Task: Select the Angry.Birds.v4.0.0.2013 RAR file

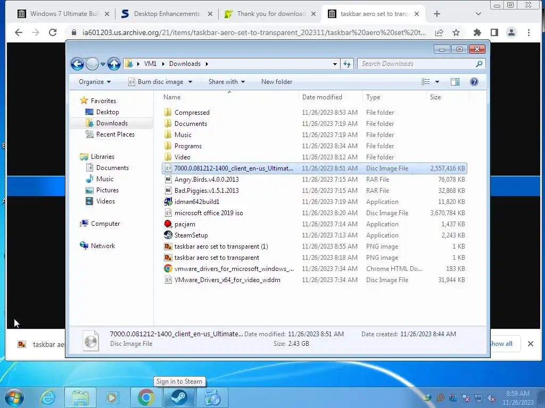Action: (x=207, y=180)
